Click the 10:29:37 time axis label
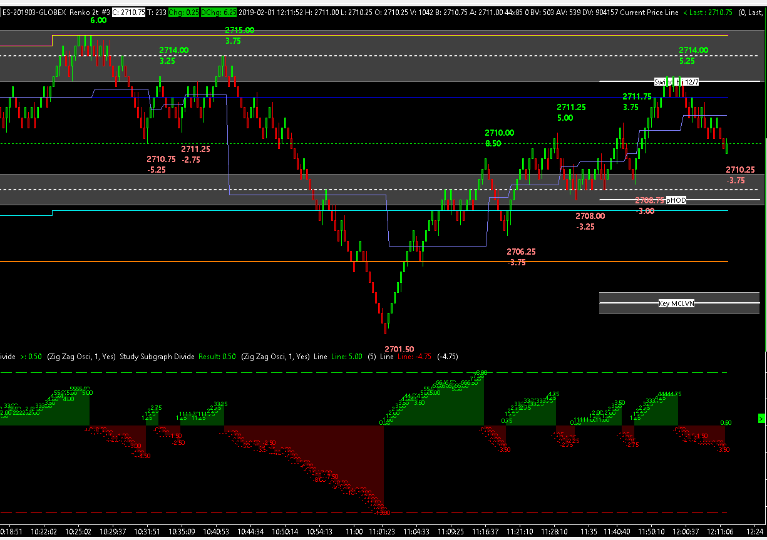 click(113, 531)
